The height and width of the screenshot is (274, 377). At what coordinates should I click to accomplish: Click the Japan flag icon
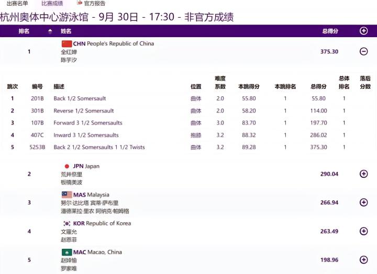point(66,166)
